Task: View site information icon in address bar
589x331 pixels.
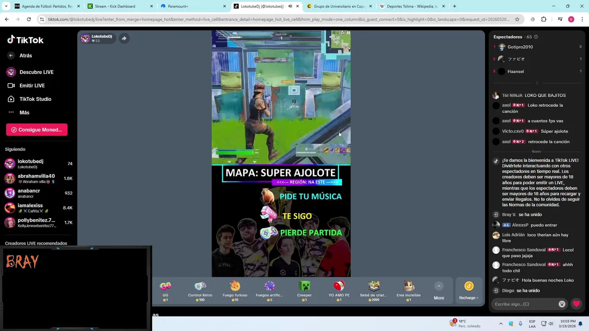Action: coord(42,19)
